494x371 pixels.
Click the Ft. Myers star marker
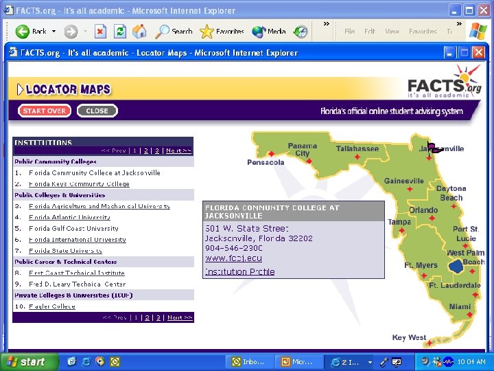(424, 276)
